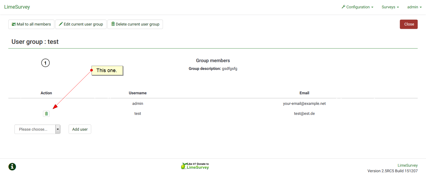Click the wrench icon beside Configuration
The height and width of the screenshot is (175, 426).
[x=343, y=7]
